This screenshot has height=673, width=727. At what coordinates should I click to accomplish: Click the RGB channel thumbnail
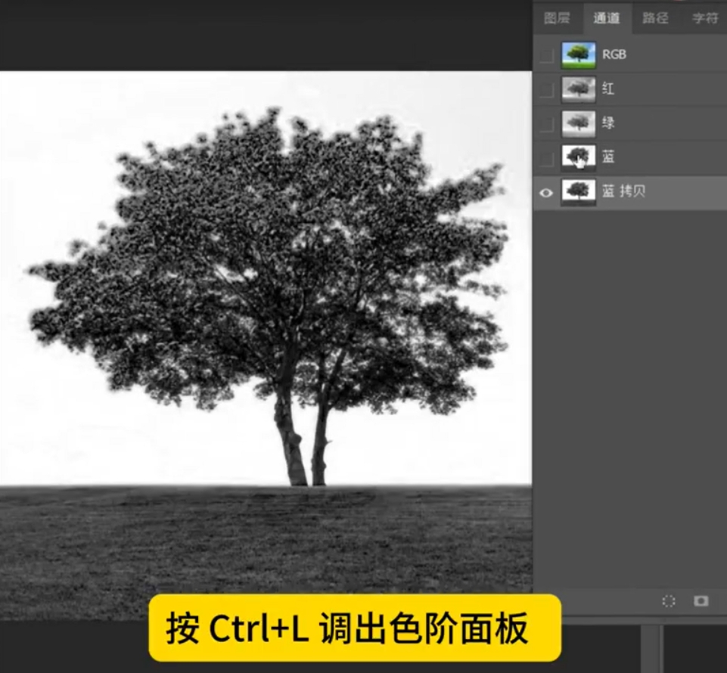click(578, 54)
